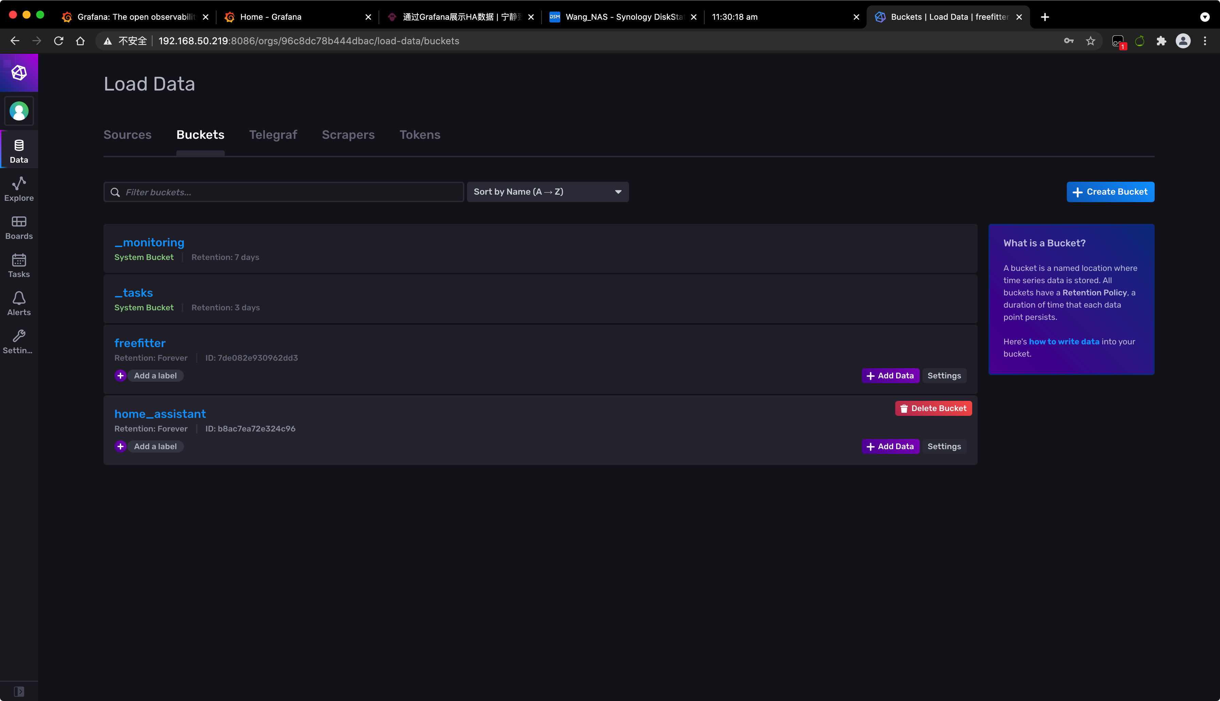
Task: Click the home_assistant ID b8ac7ea72e324c96 text
Action: pyautogui.click(x=250, y=428)
